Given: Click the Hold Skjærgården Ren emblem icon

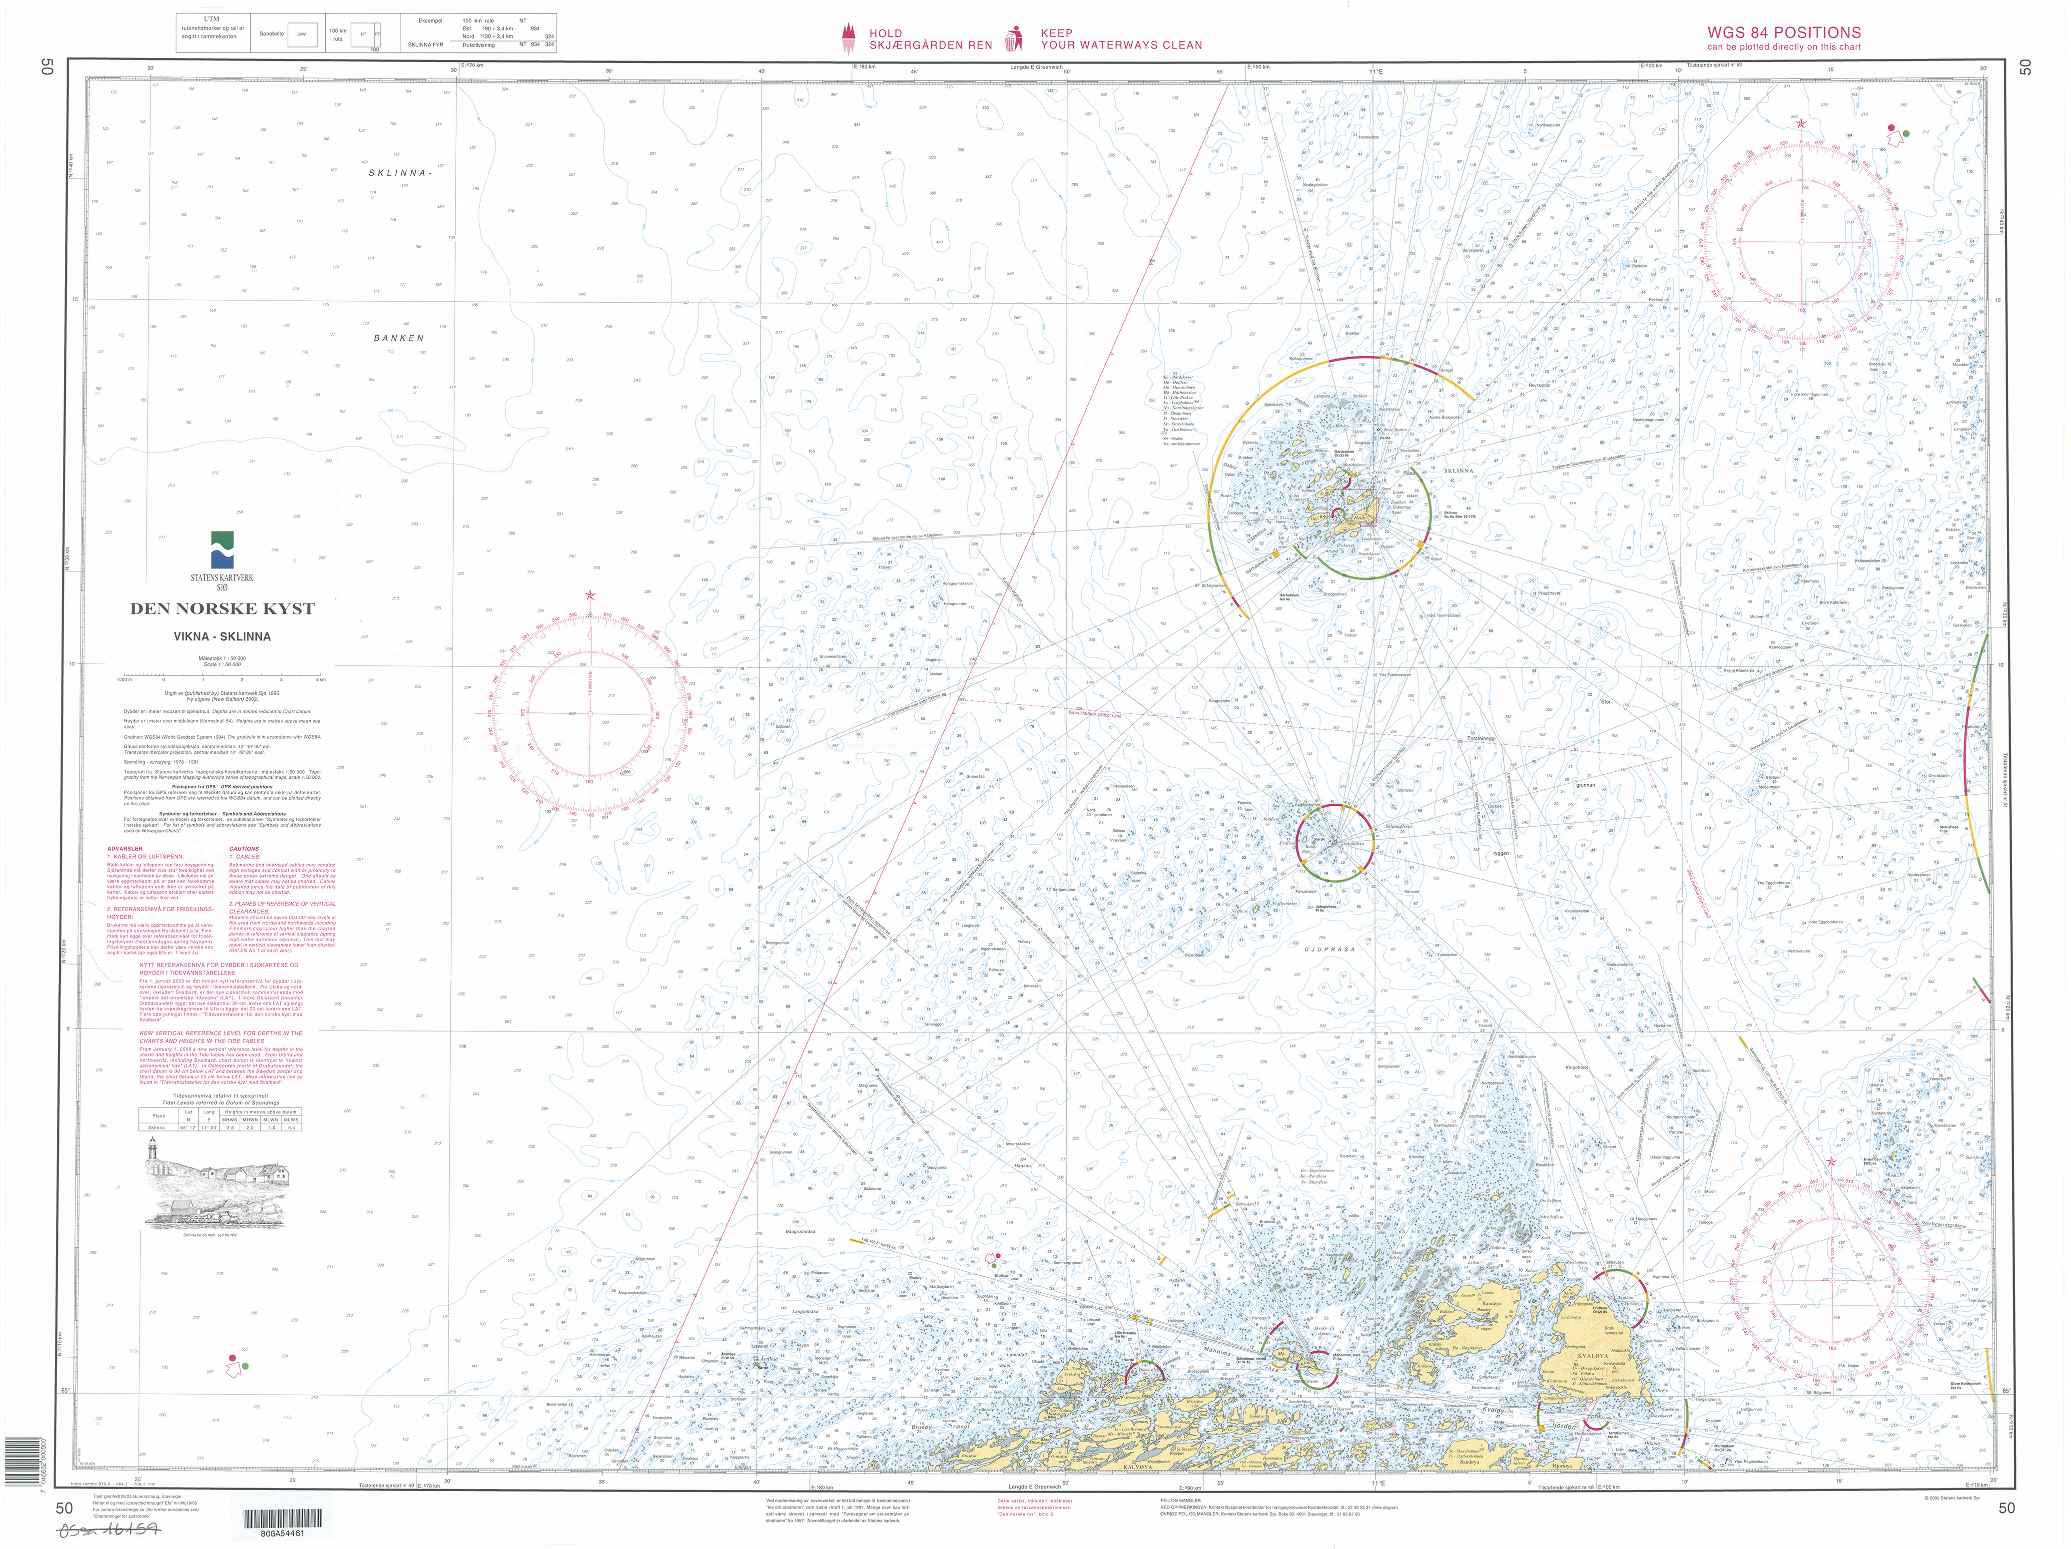Looking at the screenshot, I should pyautogui.click(x=850, y=38).
